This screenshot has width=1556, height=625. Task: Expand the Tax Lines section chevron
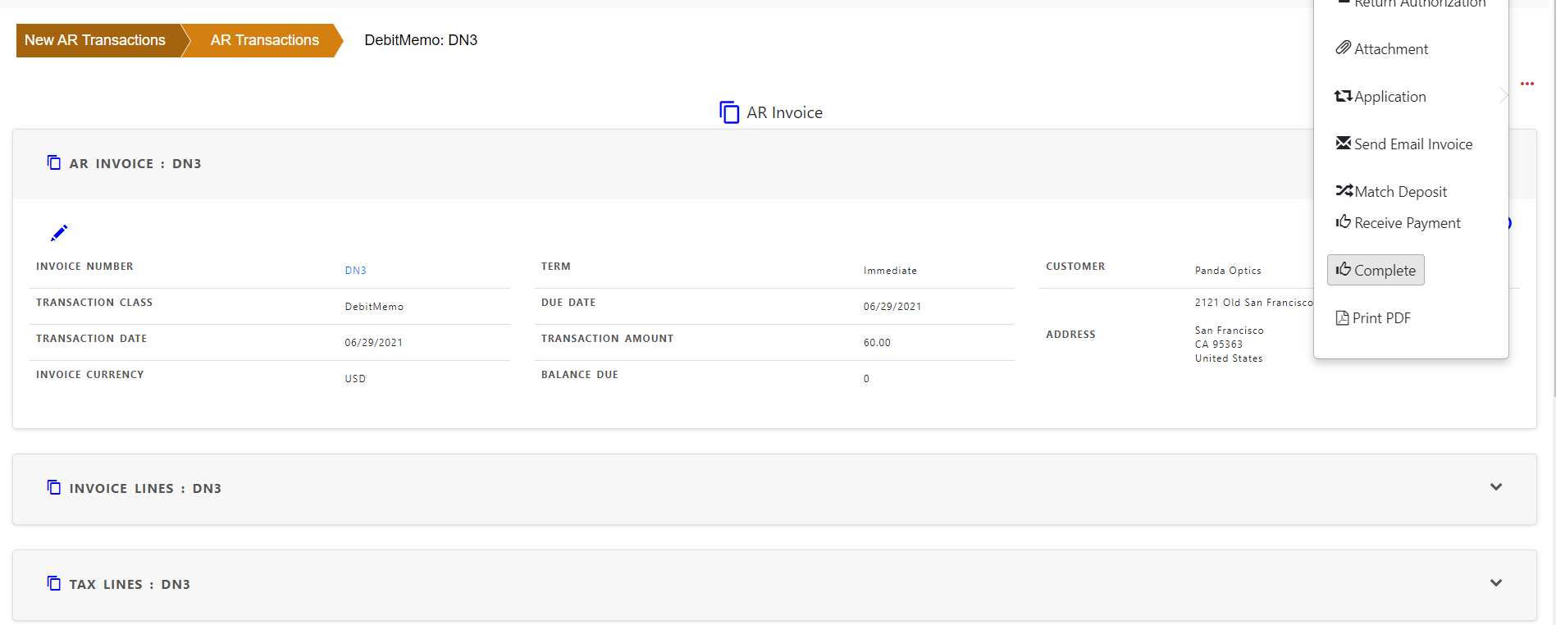click(x=1496, y=583)
